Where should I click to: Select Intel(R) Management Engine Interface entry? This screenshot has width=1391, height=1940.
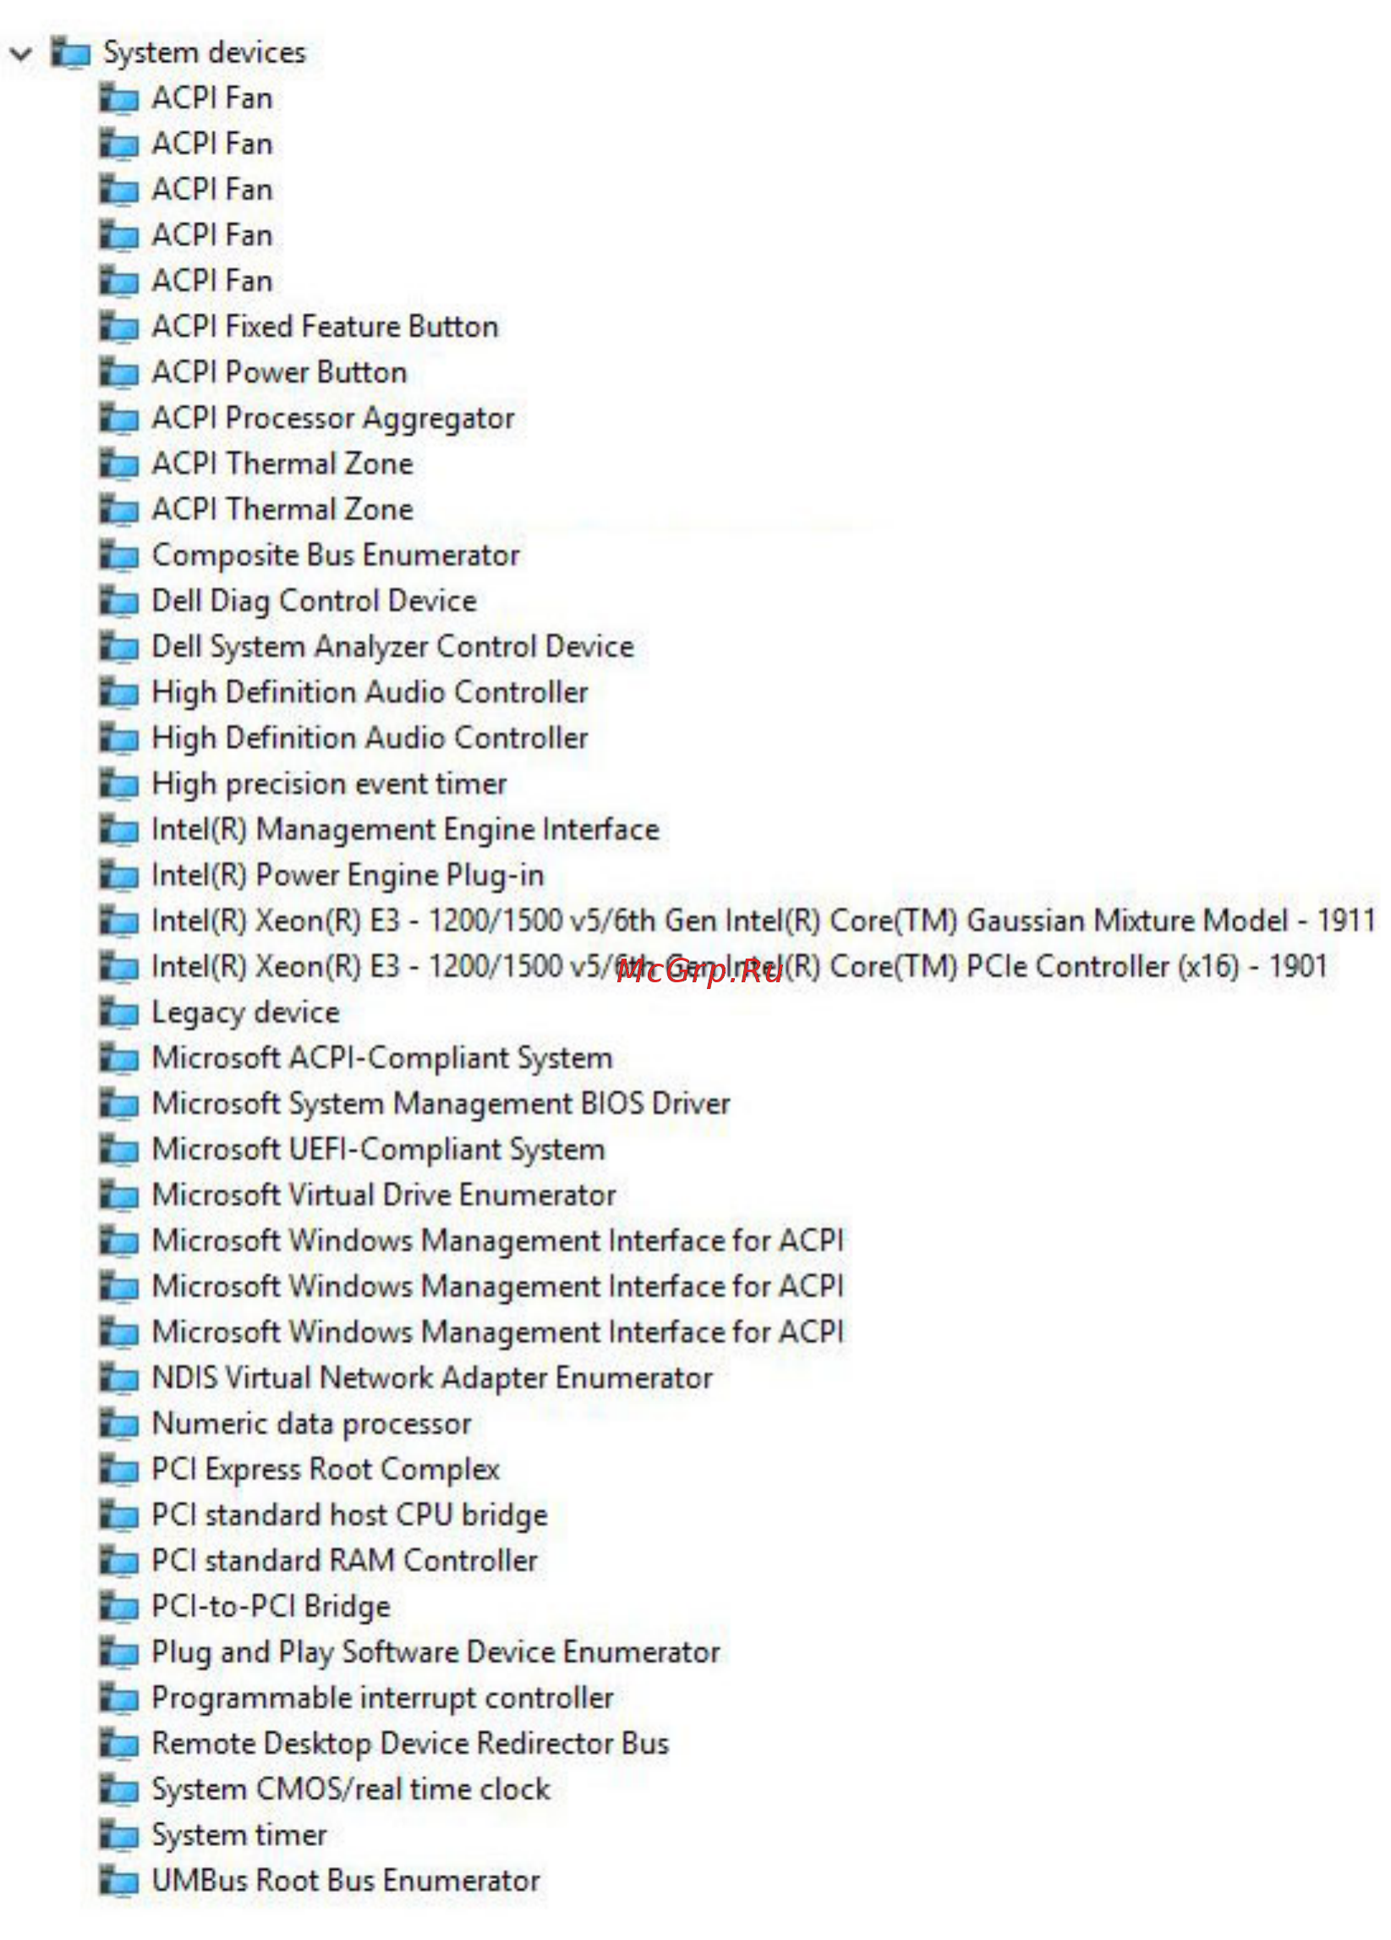tap(406, 829)
